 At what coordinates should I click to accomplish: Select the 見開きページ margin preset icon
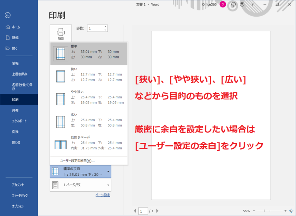[61, 145]
